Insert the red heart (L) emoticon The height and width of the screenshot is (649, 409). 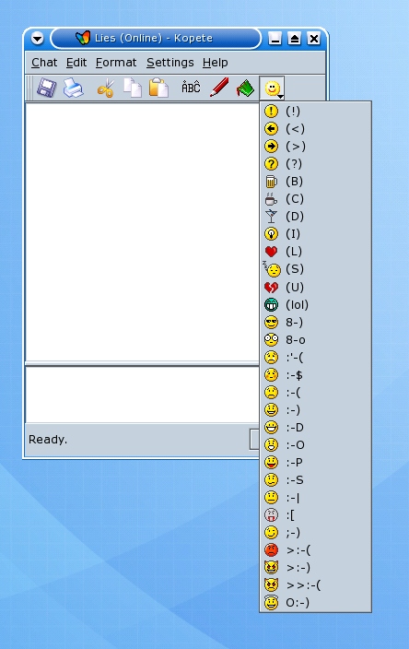coord(315,252)
